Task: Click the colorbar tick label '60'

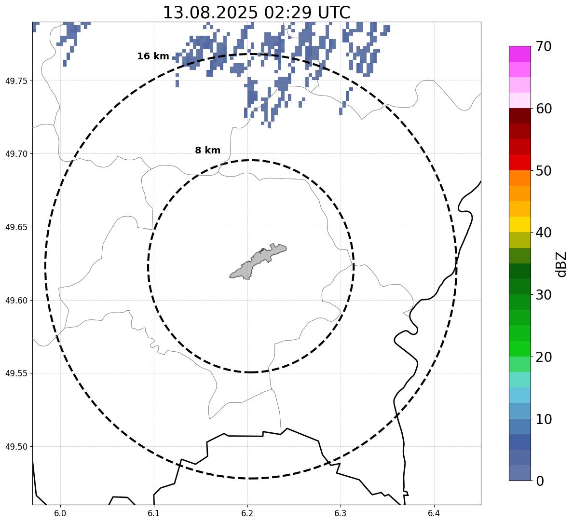Action: (x=544, y=109)
